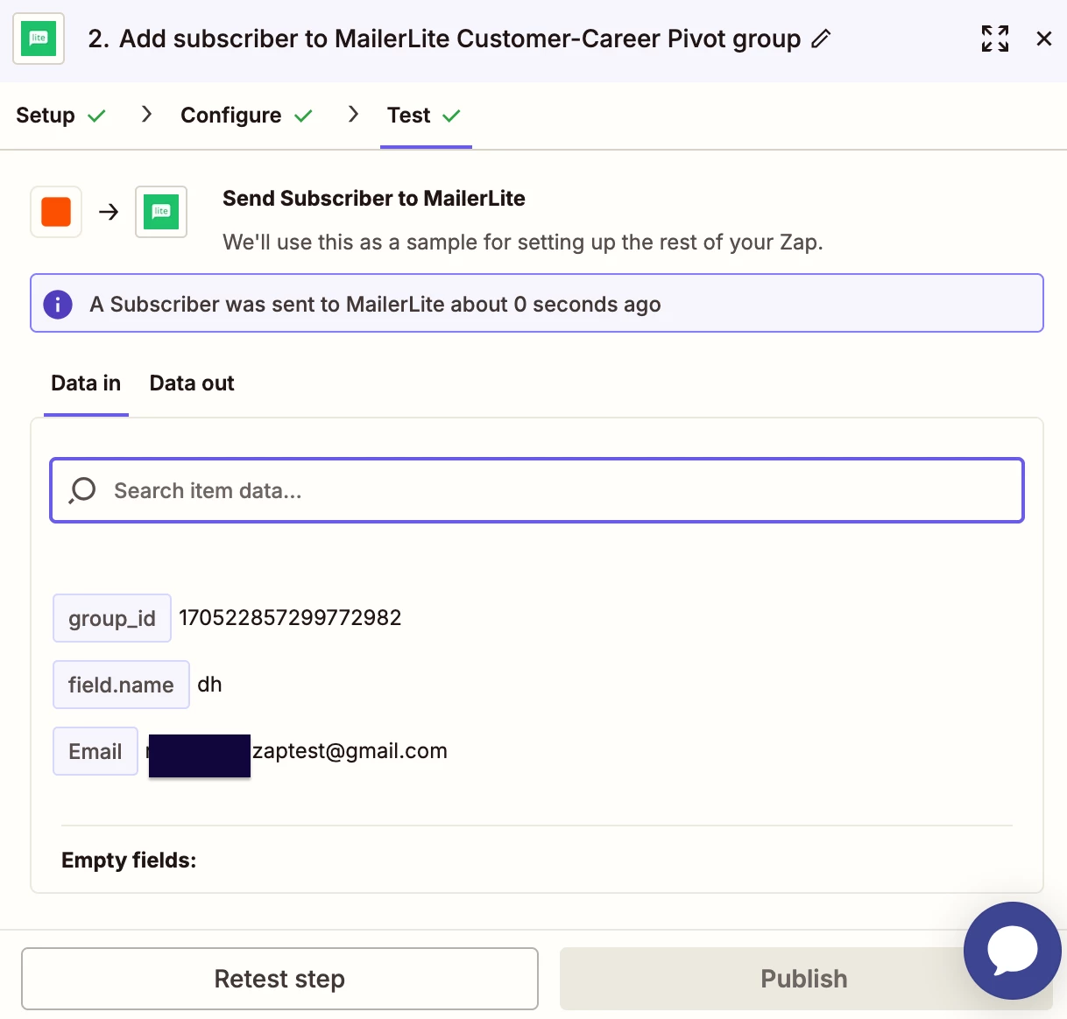
Task: Click the Send Subscriber to MailerLite heading
Action: click(x=374, y=199)
